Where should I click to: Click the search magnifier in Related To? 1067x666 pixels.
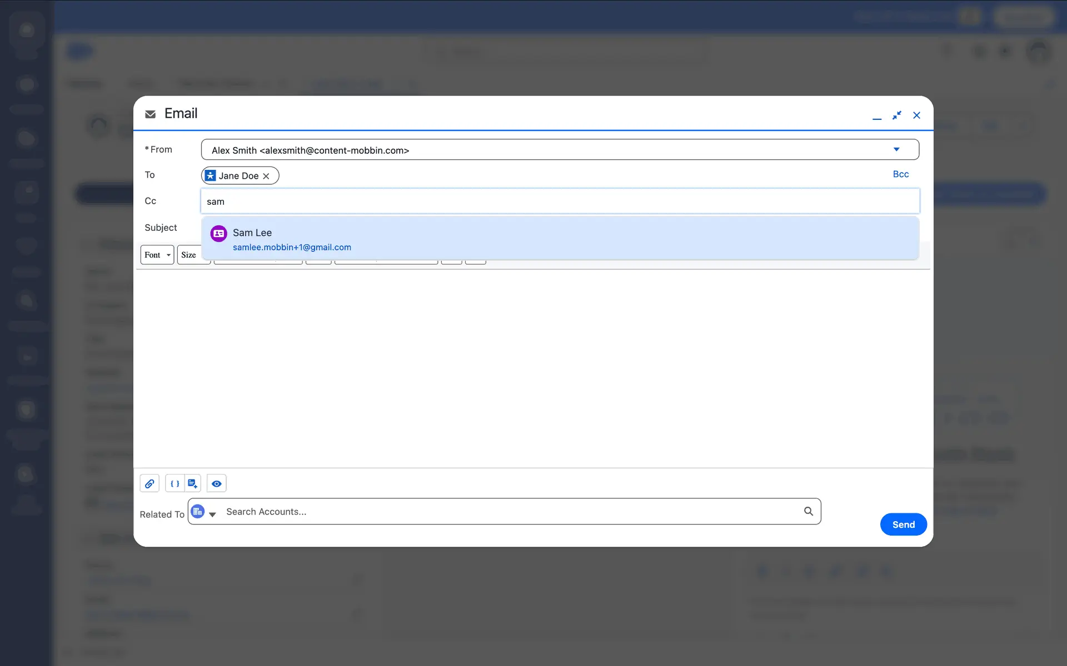(x=809, y=511)
